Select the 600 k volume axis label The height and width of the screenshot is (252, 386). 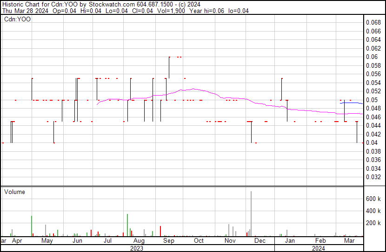[373, 199]
